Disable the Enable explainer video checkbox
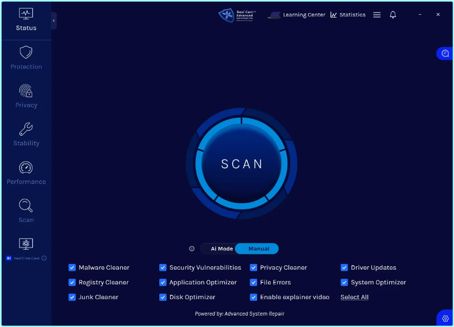This screenshot has width=454, height=327. pyautogui.click(x=254, y=297)
